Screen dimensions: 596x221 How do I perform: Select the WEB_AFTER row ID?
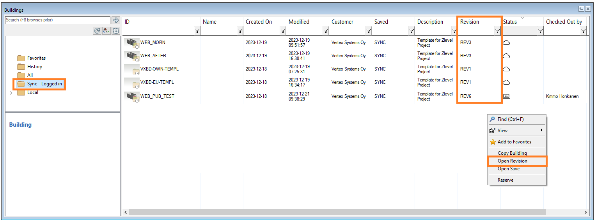point(153,56)
